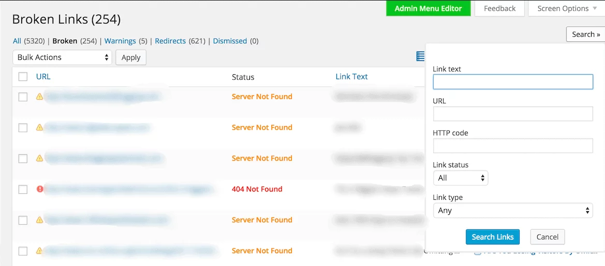Click the 404 Not Found status text
This screenshot has height=266, width=605.
coord(257,189)
